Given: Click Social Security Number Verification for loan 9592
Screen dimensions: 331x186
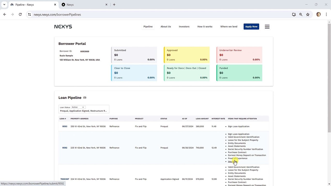Looking at the screenshot, I should (245, 149).
